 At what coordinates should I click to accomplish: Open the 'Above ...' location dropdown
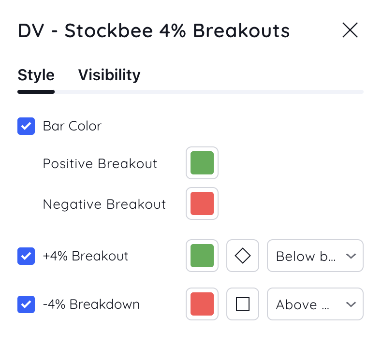click(315, 304)
